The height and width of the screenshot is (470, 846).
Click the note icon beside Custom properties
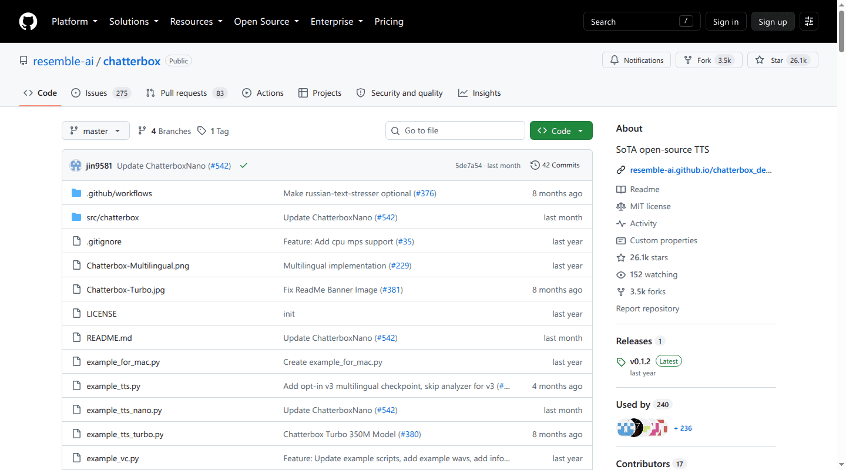621,240
